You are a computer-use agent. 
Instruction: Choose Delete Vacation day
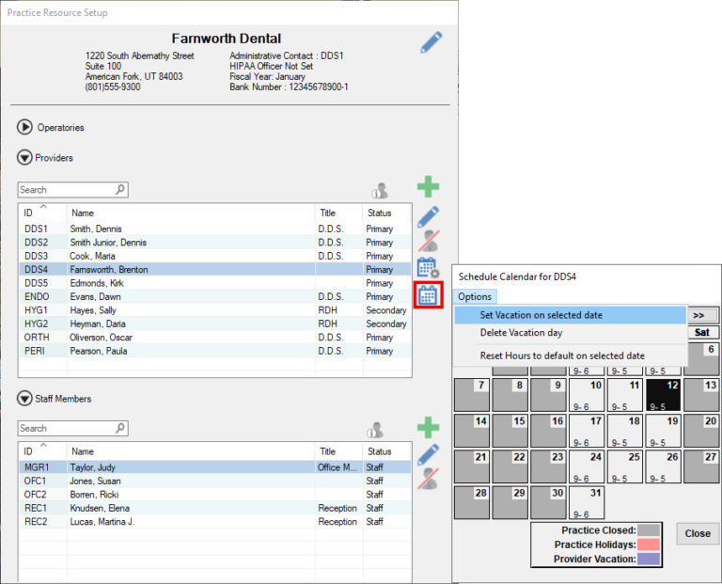point(570,333)
